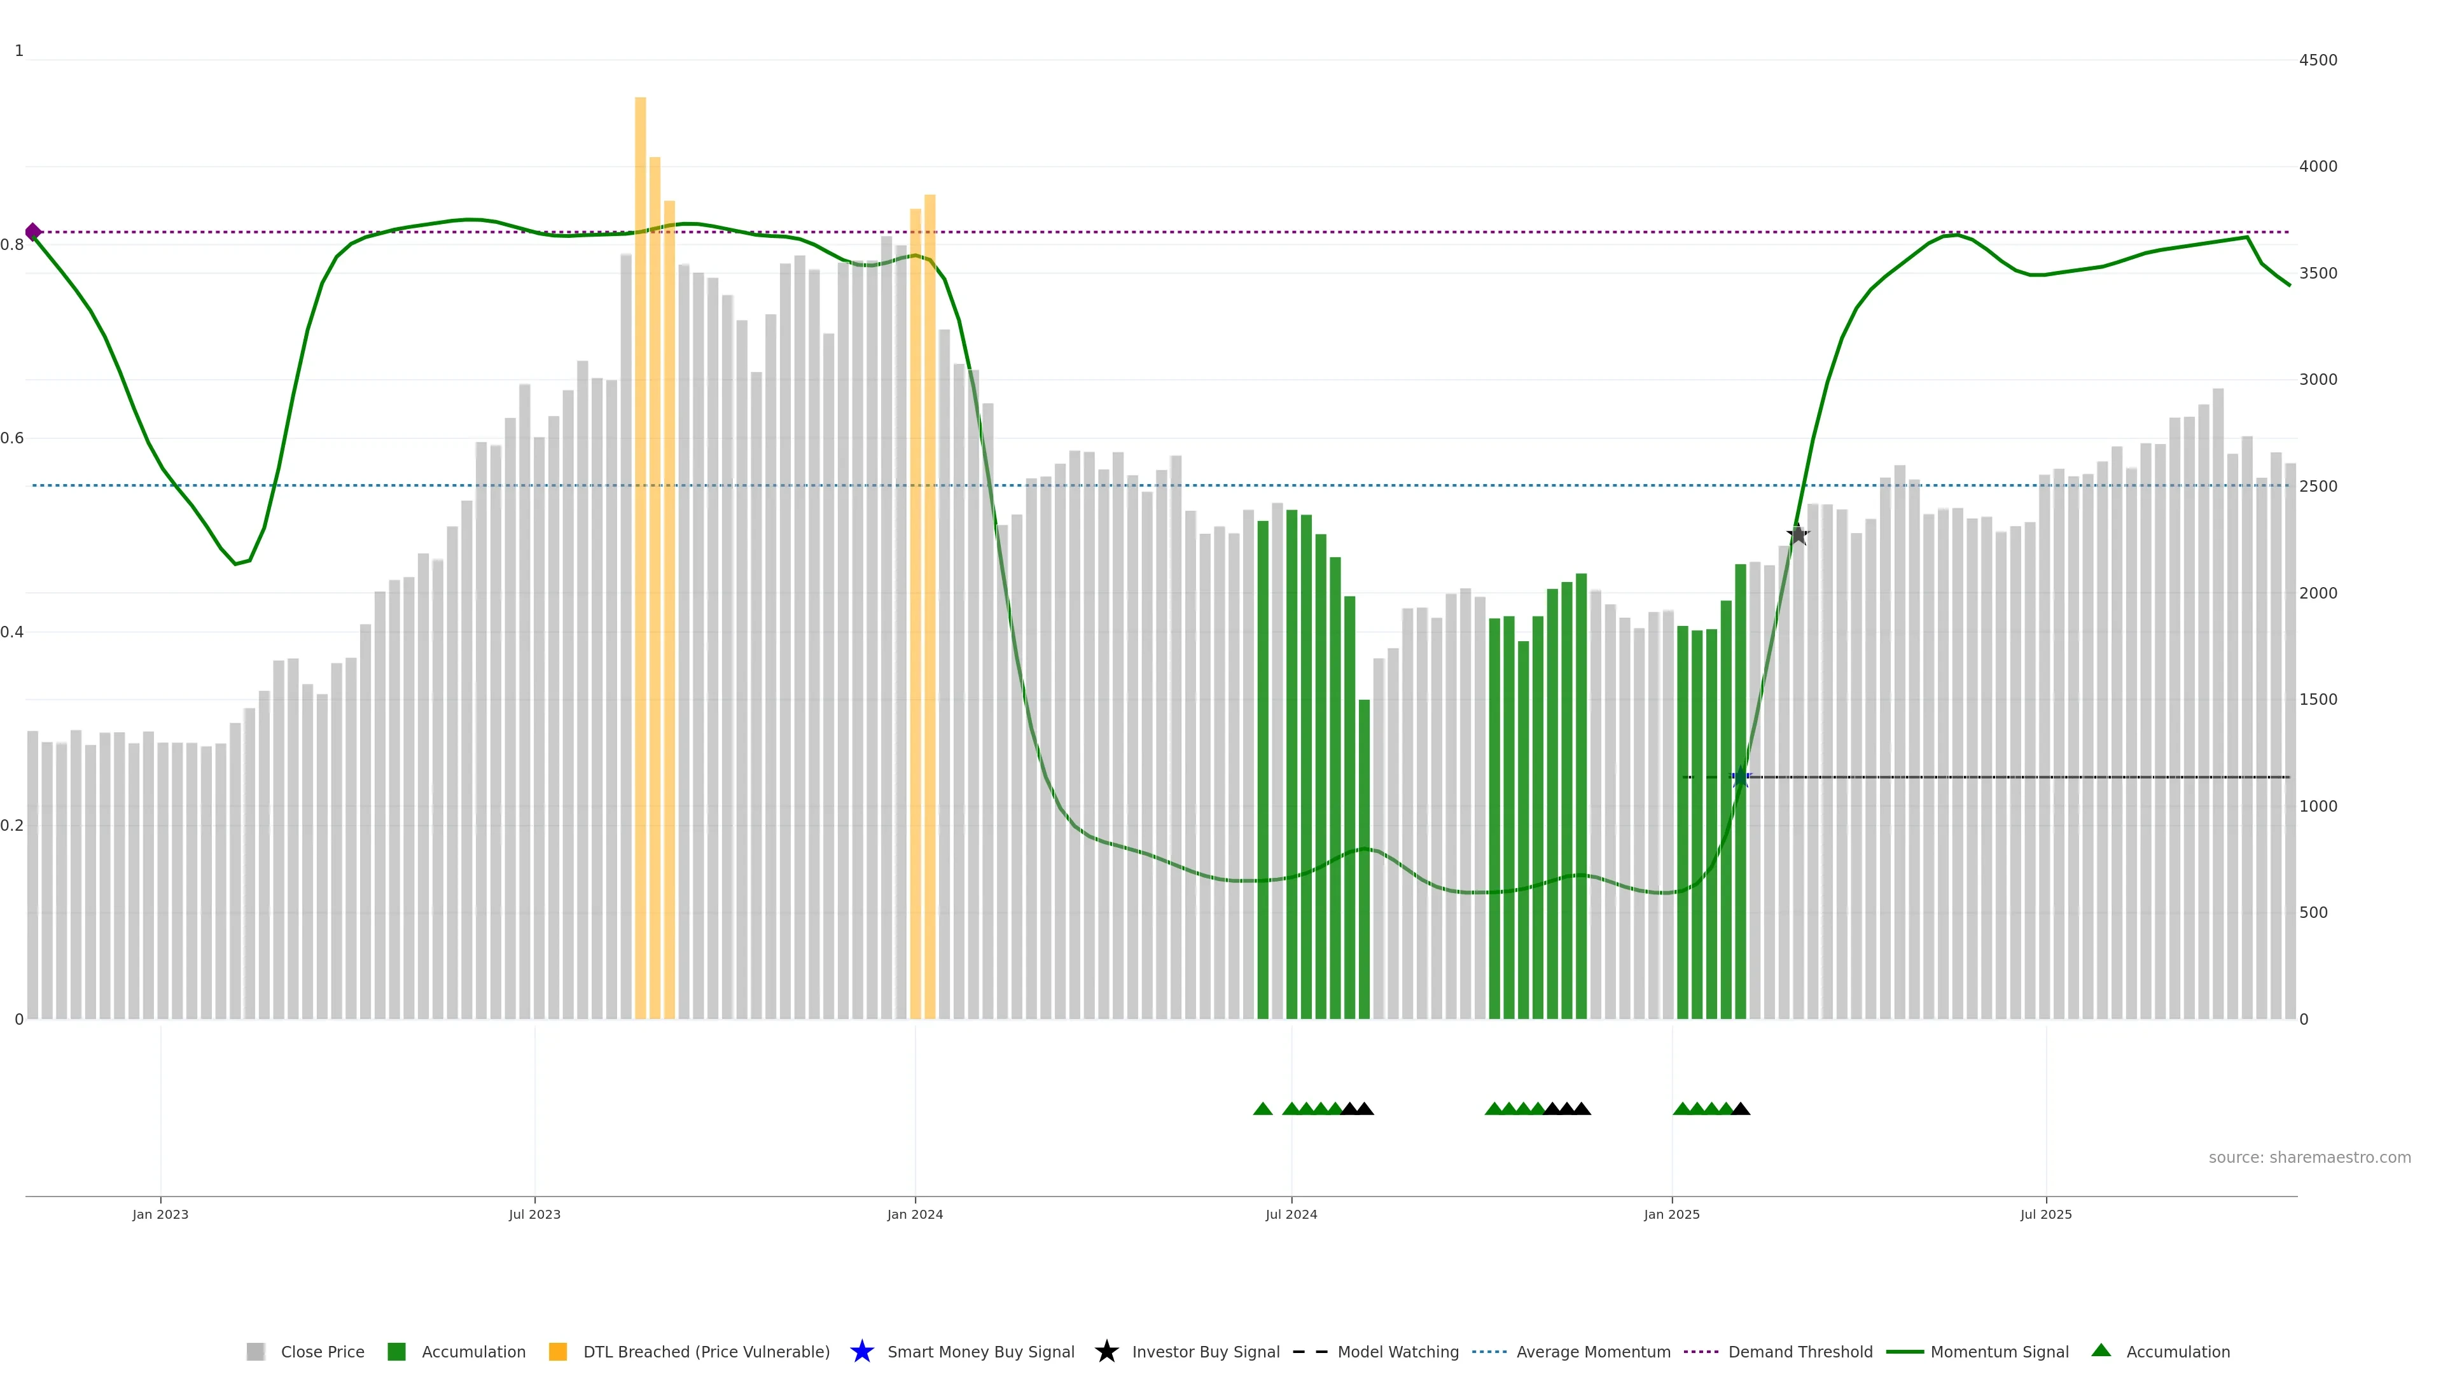Click the gray Close Price legend swatch
2443x1374 pixels.
coord(255,1351)
